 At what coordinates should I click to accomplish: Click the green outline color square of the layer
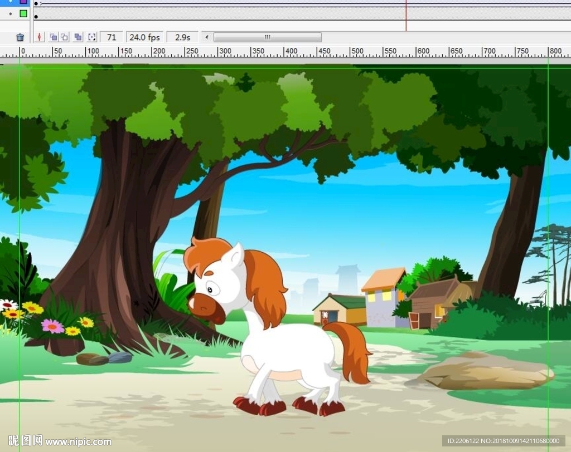[x=23, y=13]
